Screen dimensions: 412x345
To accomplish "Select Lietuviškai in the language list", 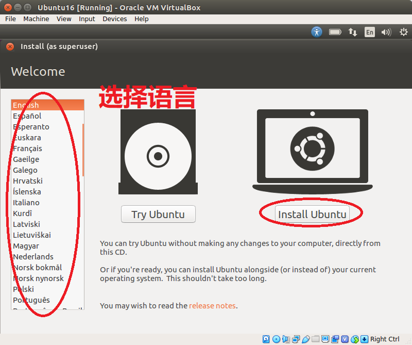I will pyautogui.click(x=47, y=235).
